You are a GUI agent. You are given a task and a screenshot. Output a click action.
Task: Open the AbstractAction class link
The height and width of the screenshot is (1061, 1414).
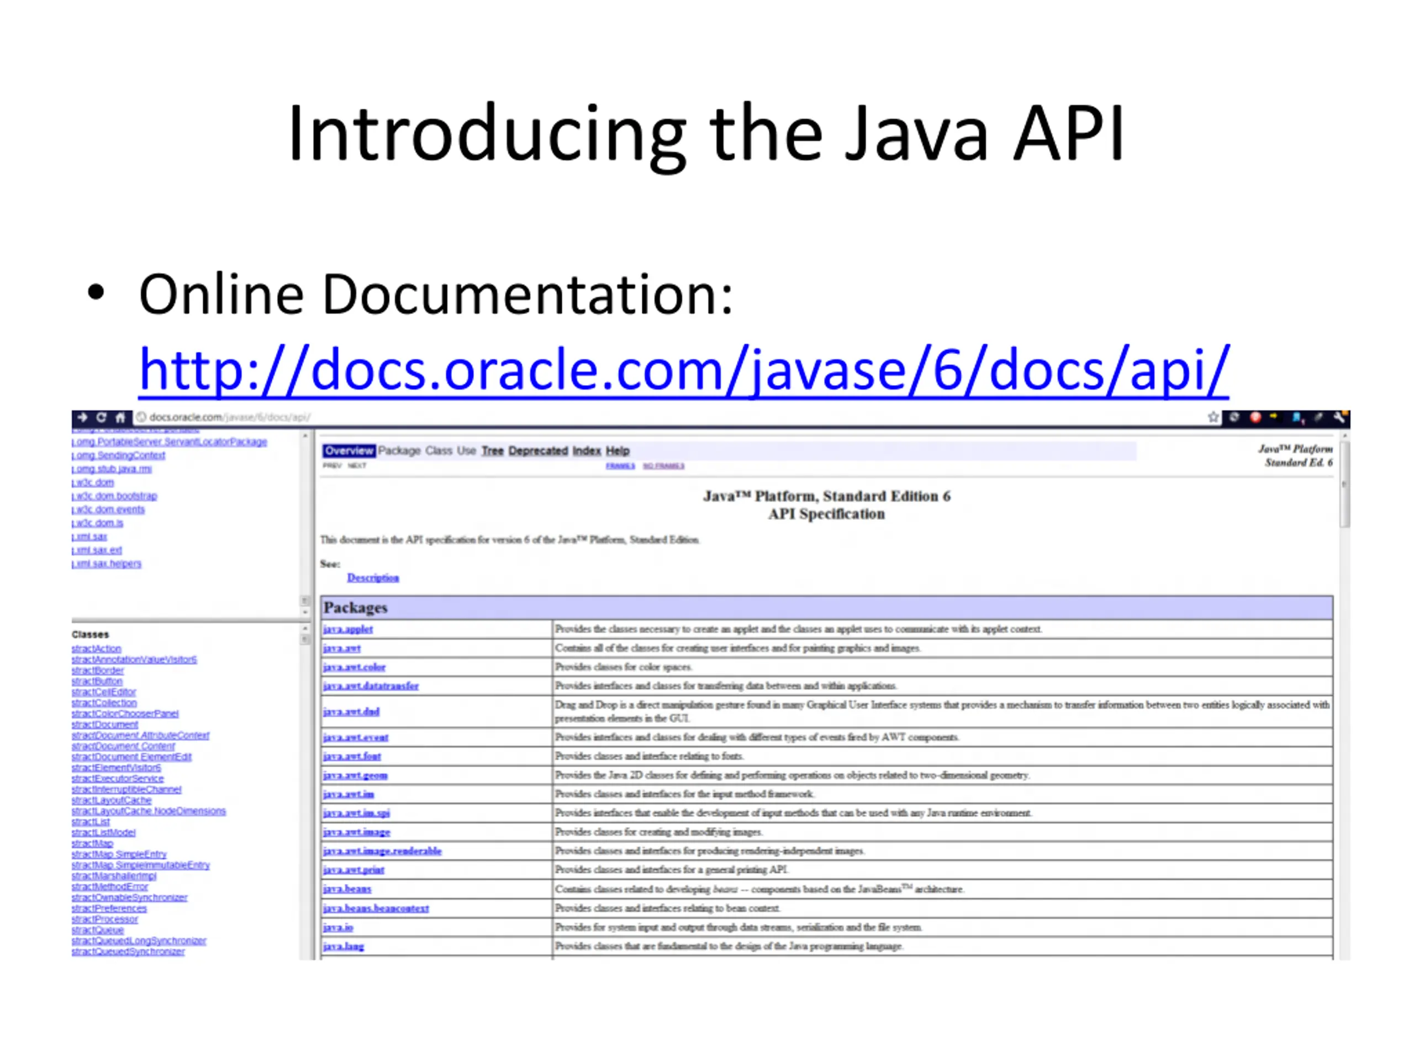[97, 649]
